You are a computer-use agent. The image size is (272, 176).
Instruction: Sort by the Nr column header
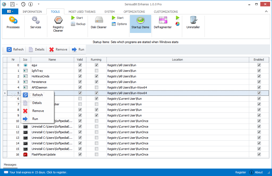(13, 60)
